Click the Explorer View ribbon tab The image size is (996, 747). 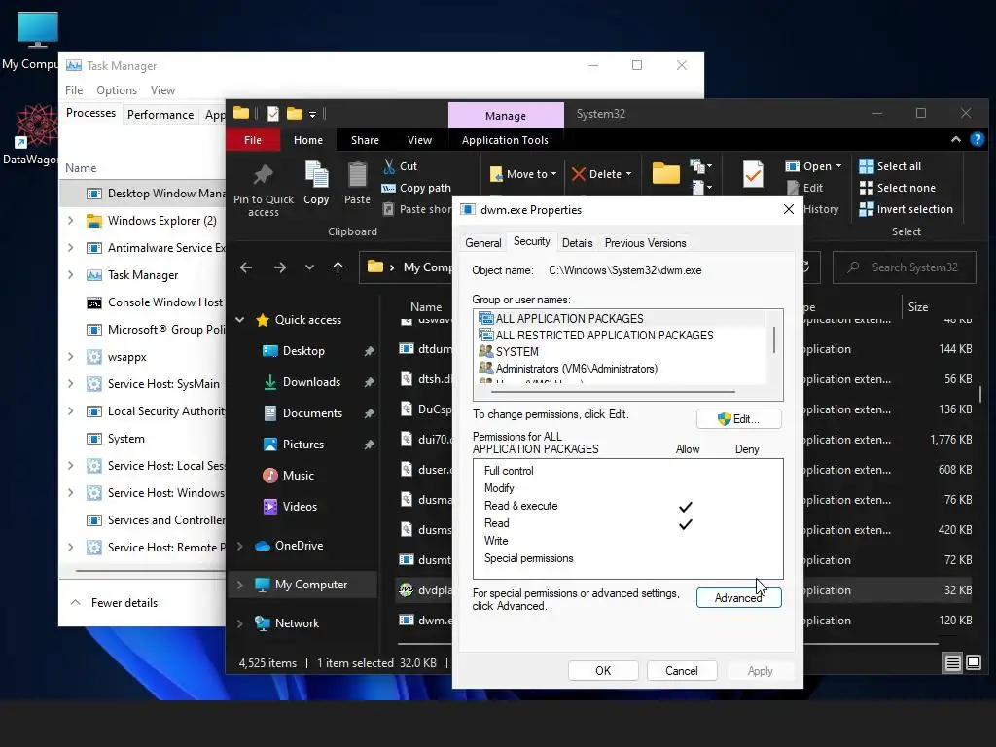[x=419, y=140]
